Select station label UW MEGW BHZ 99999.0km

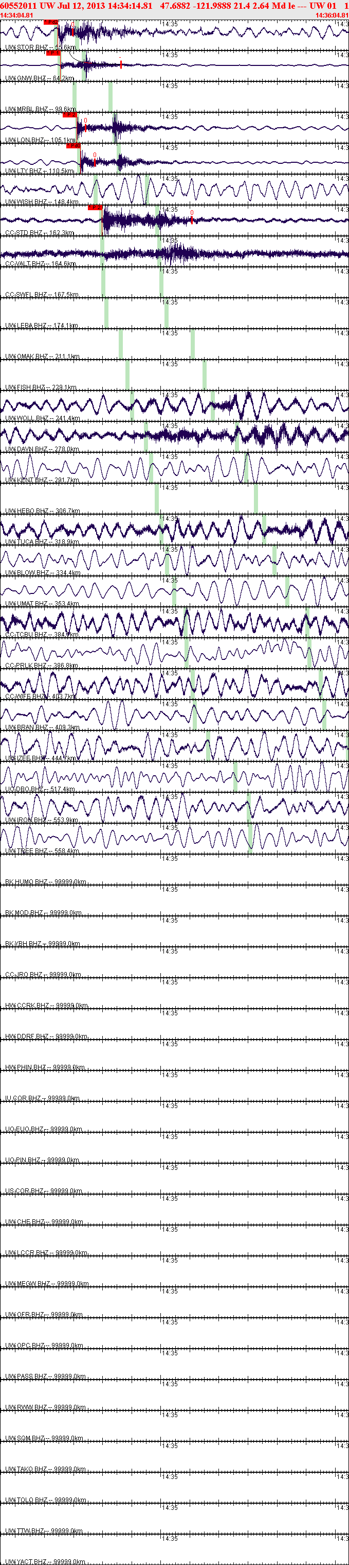pyautogui.click(x=47, y=1285)
